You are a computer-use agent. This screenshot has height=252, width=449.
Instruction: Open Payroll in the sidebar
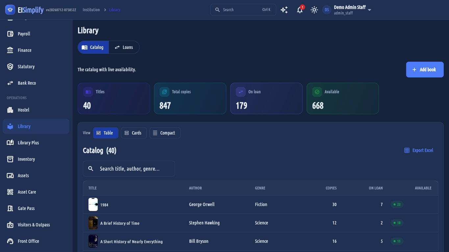(x=36, y=34)
